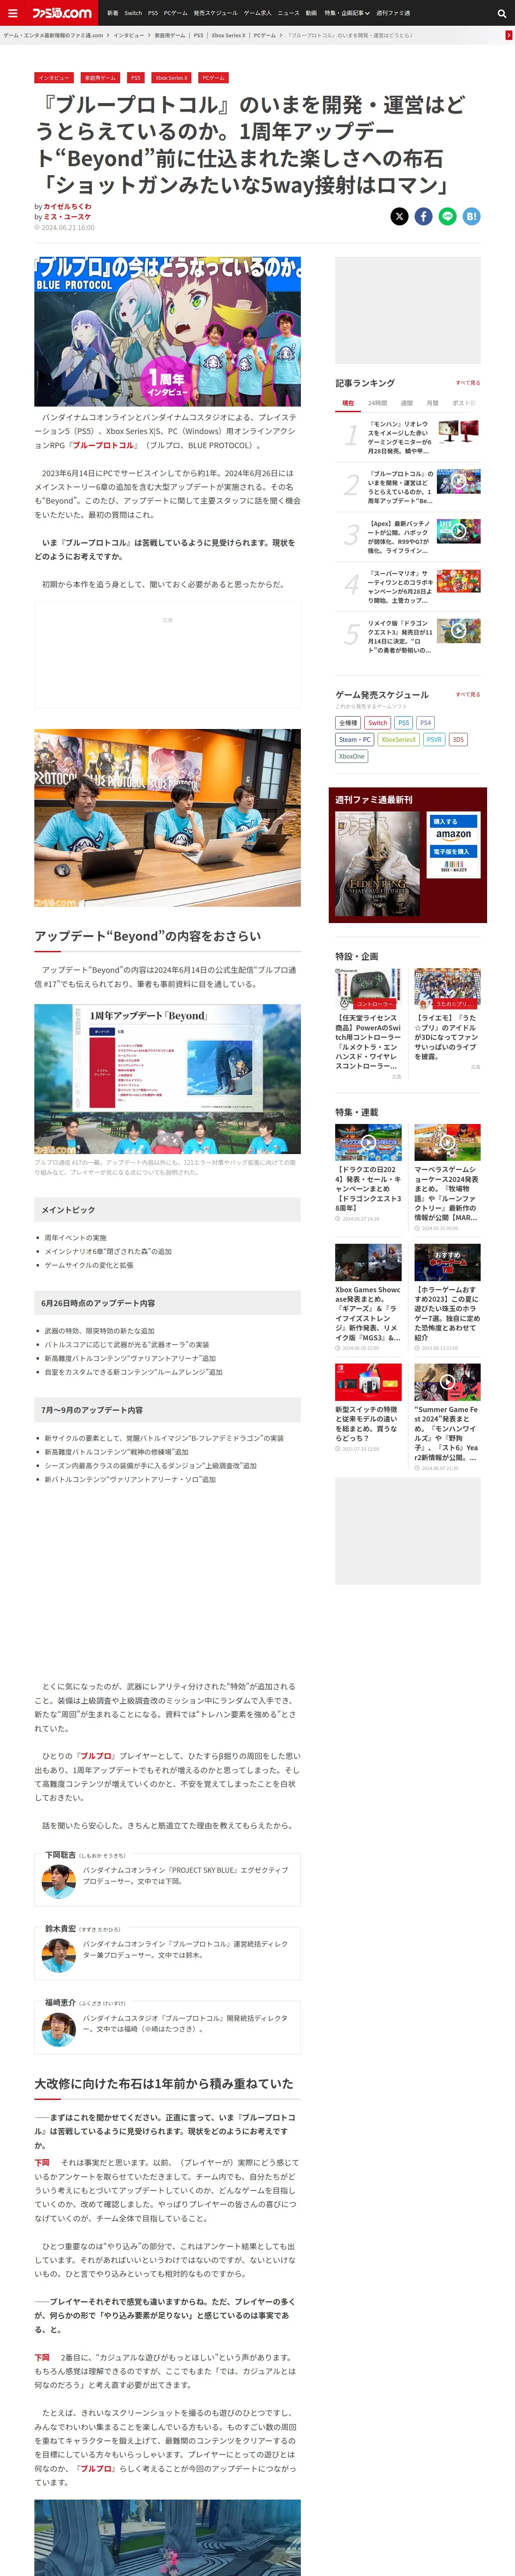This screenshot has height=2576, width=515.
Task: Play the Apex ranking video thumbnail
Action: tap(459, 531)
